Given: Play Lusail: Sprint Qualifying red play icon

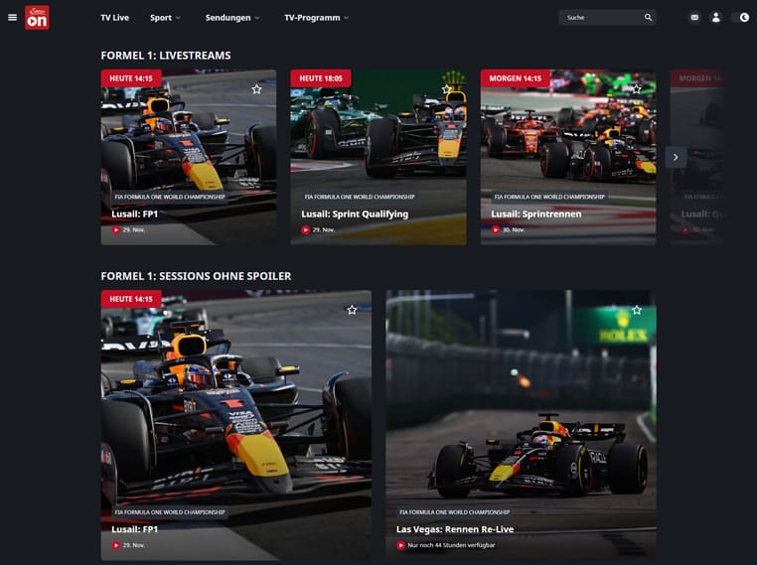Looking at the screenshot, I should coord(306,230).
